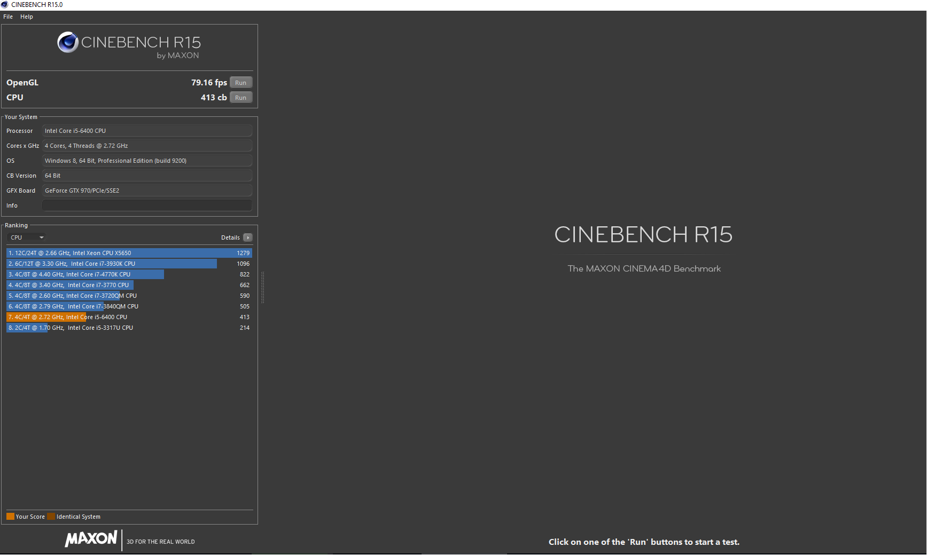Click the 79.16 fps OpenGL score
The image size is (927, 555).
(x=209, y=83)
